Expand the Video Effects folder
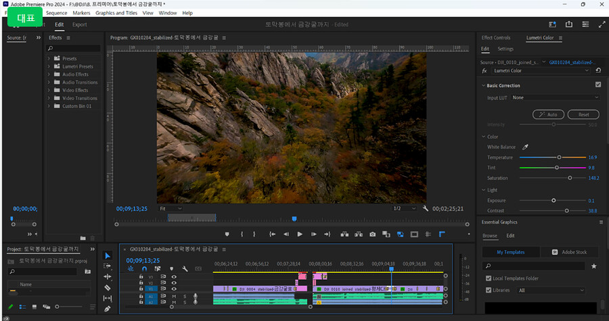 (49, 90)
